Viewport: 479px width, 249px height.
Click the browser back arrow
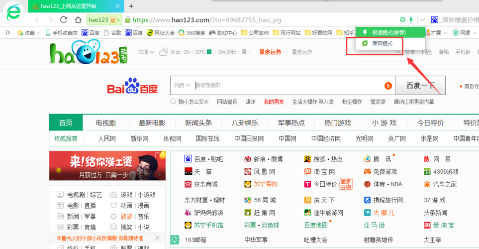click(37, 20)
